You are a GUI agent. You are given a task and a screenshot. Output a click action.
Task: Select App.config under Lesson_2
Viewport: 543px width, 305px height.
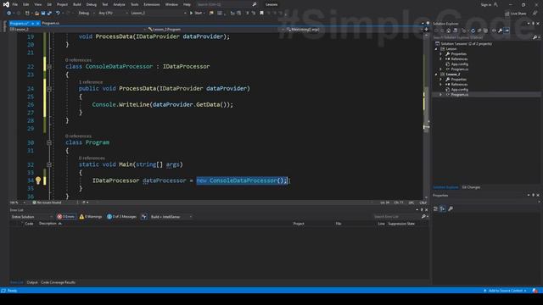(x=459, y=90)
